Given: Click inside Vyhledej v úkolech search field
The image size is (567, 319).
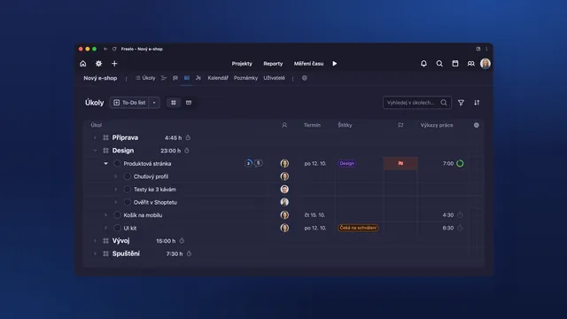Looking at the screenshot, I should [417, 103].
